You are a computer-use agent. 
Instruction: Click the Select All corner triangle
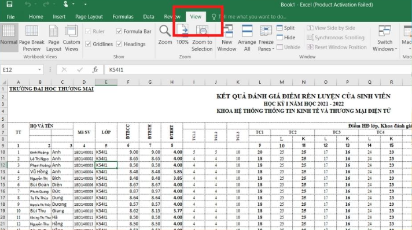3,82
